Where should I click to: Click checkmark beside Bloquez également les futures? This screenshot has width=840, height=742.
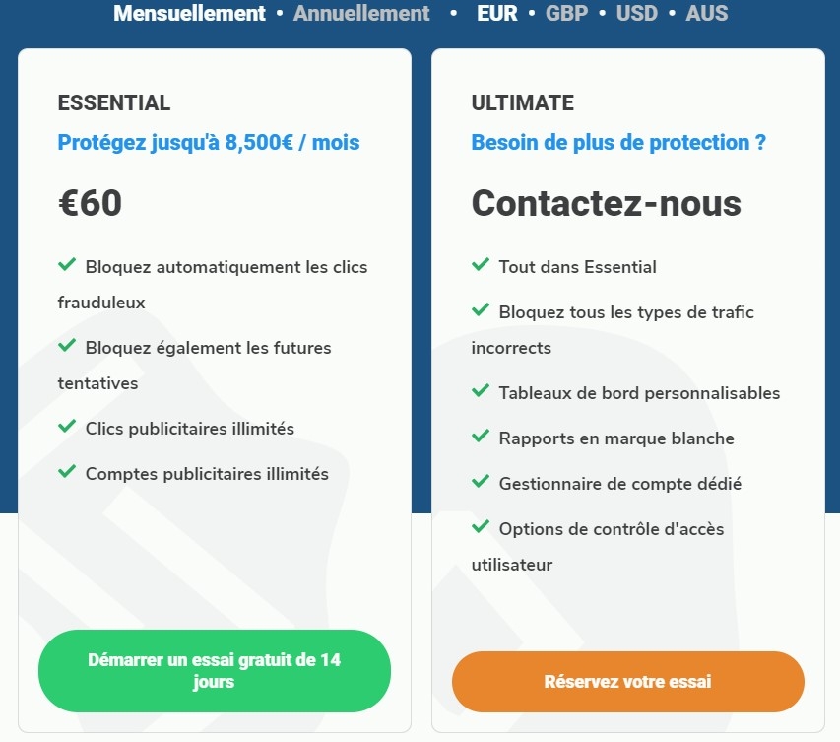click(67, 346)
